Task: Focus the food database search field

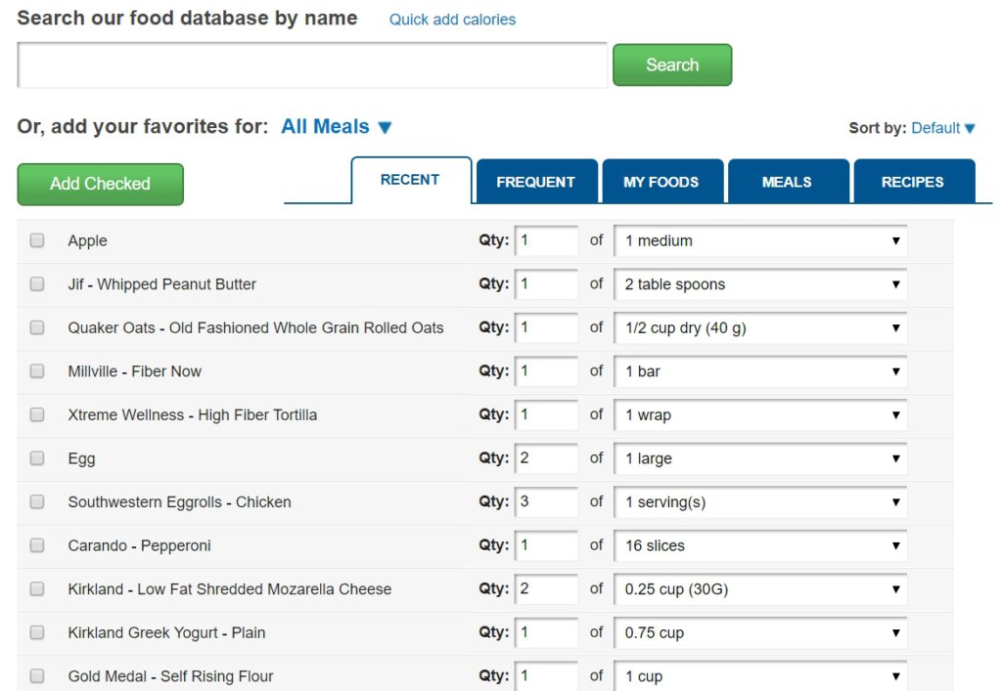Action: click(312, 65)
